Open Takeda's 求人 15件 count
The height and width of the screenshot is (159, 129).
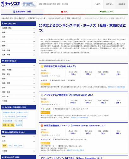119,73
